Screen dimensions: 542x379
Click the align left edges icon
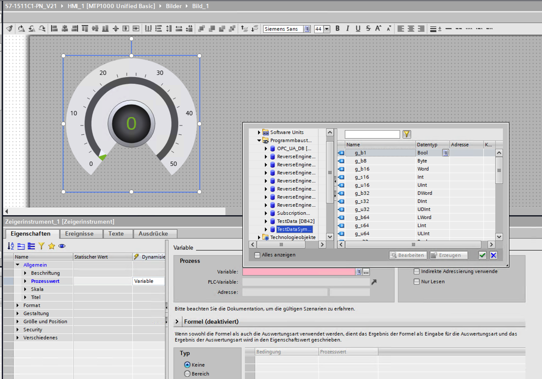pos(54,28)
